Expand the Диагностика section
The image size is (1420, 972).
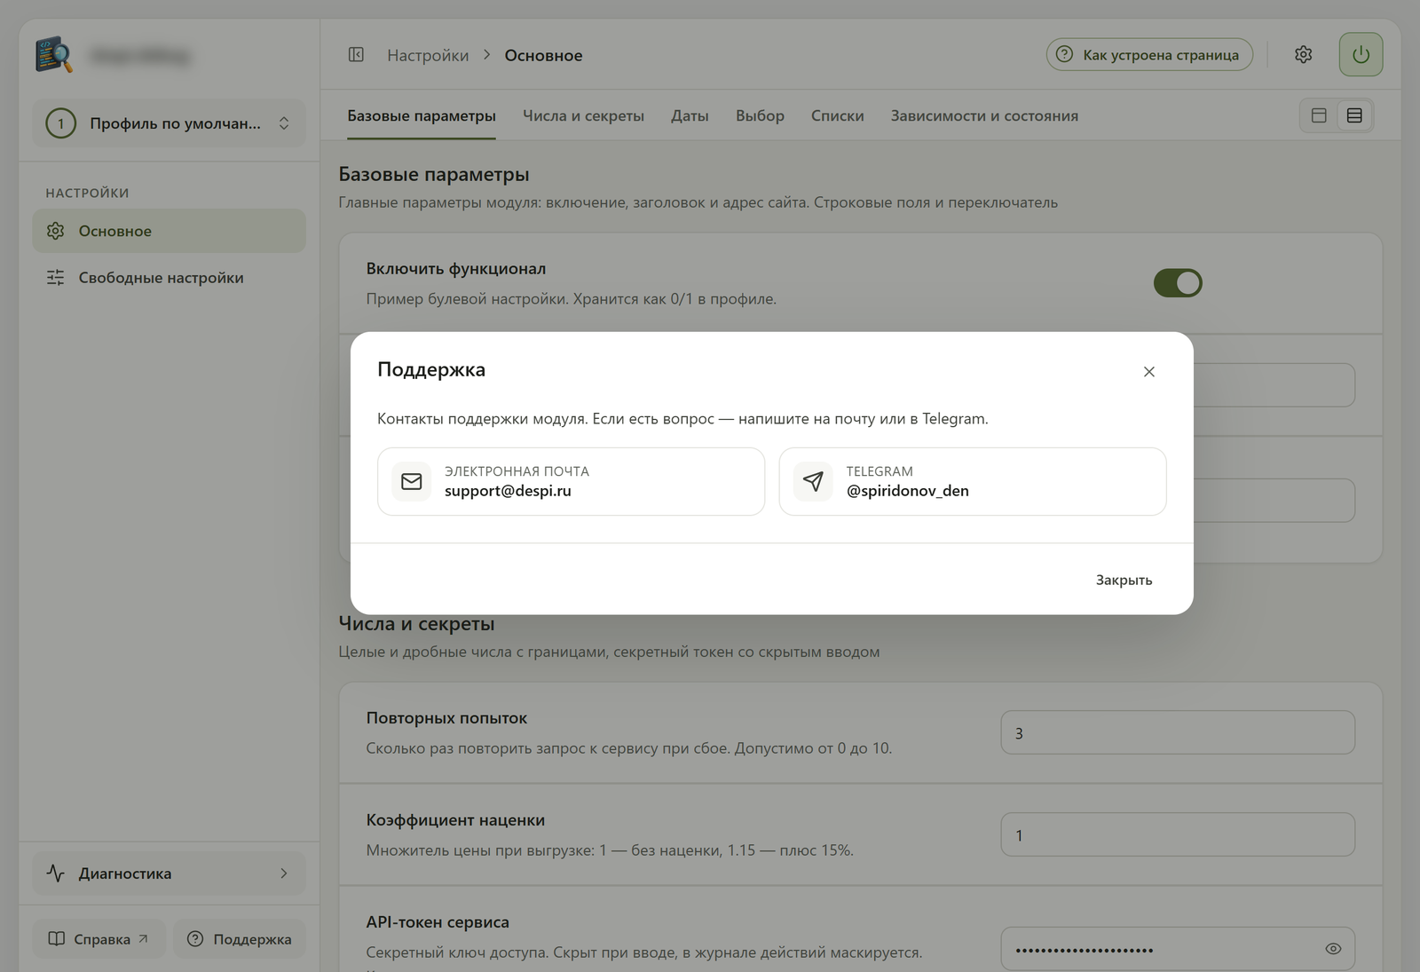click(170, 873)
